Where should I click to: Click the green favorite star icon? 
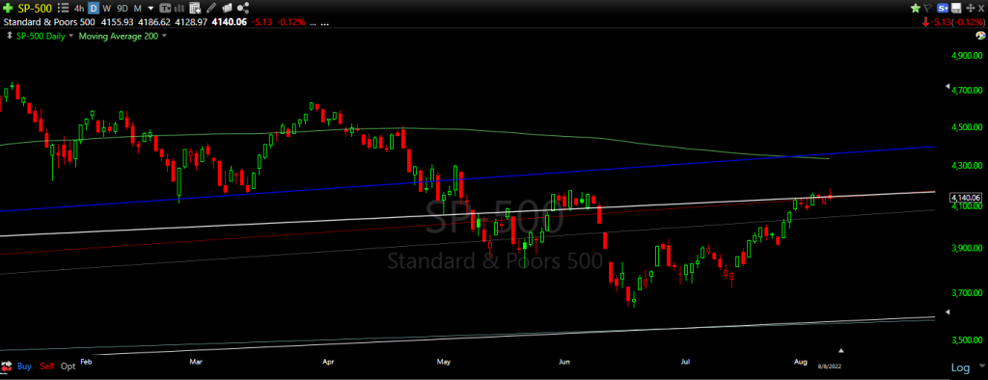tap(916, 8)
